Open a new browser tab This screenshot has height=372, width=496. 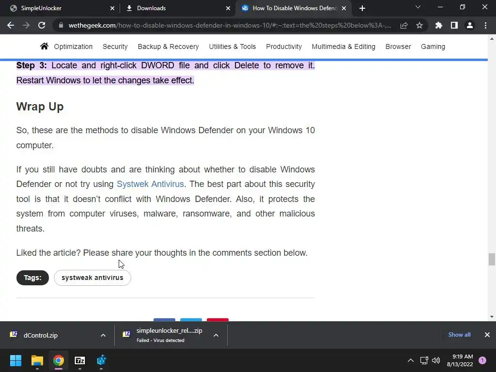362,8
